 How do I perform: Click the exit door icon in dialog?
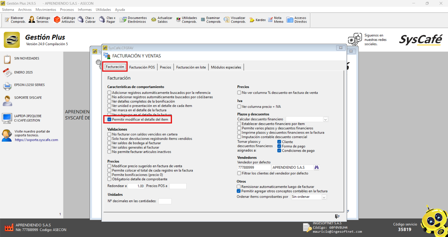[337, 216]
